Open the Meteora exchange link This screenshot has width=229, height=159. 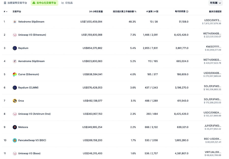tap(23, 127)
